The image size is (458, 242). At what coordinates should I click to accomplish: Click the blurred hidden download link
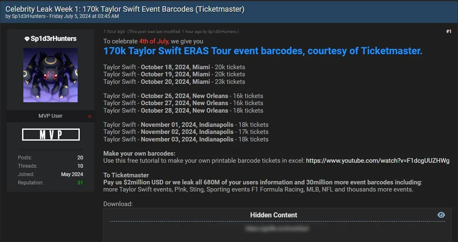click(277, 229)
